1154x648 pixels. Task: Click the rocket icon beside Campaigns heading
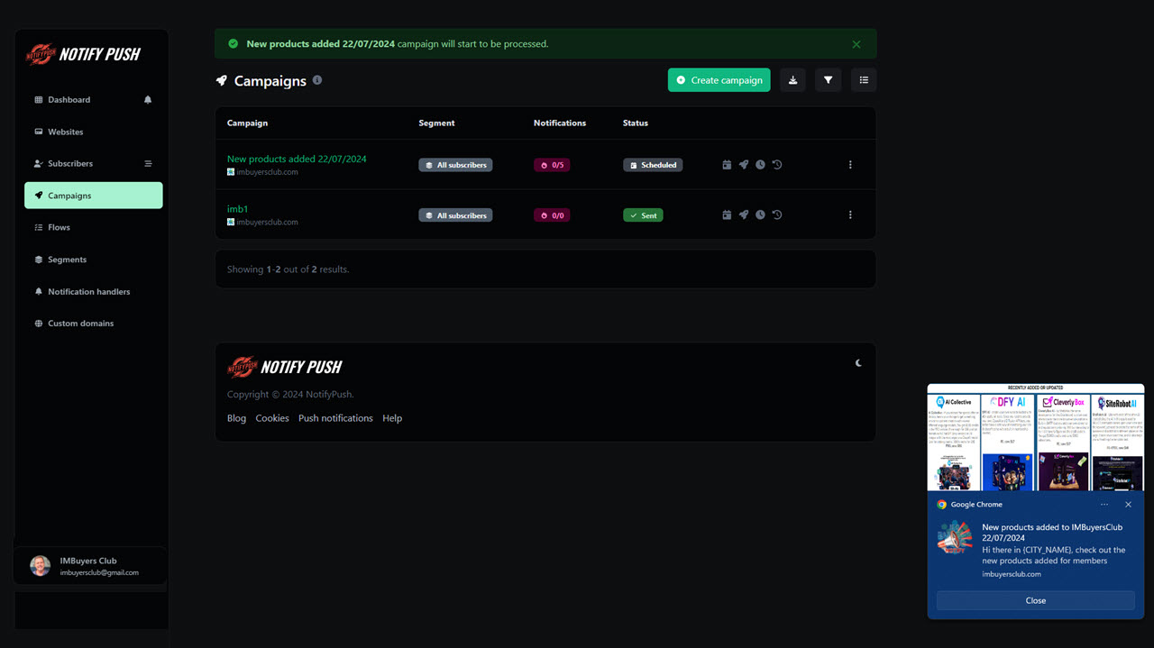(221, 81)
